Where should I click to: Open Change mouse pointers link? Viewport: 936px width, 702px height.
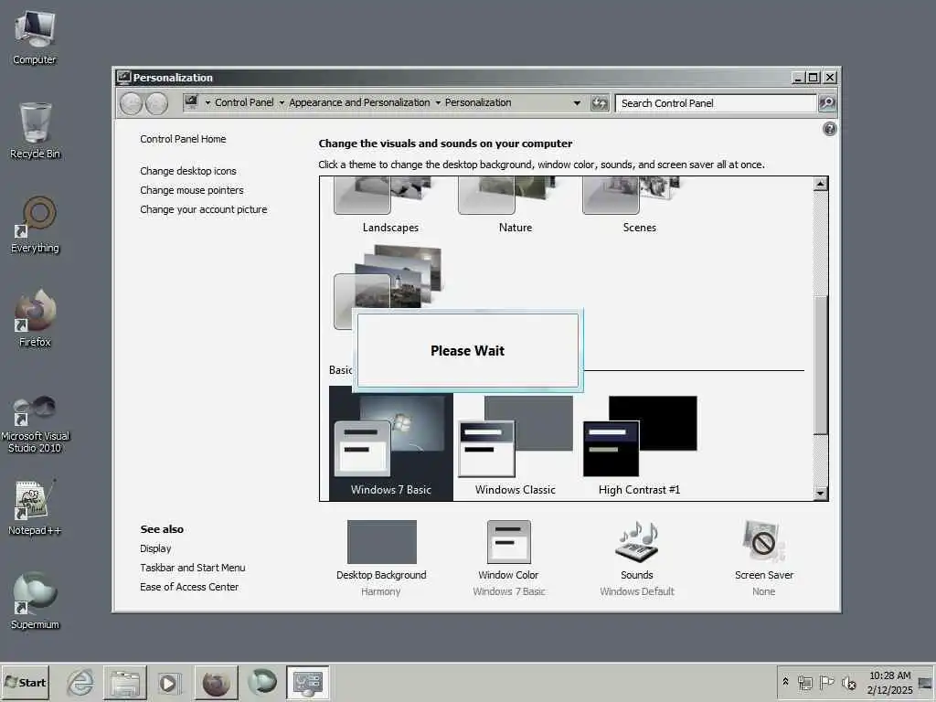tap(192, 190)
